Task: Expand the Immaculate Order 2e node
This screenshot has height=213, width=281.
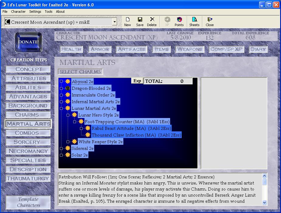Action: pos(61,95)
